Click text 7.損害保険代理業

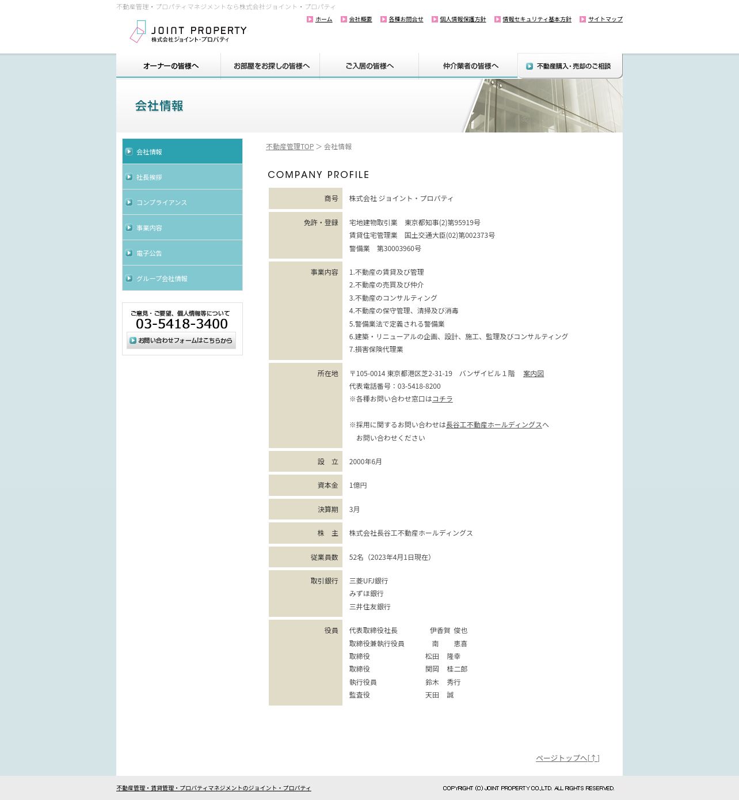pos(376,350)
